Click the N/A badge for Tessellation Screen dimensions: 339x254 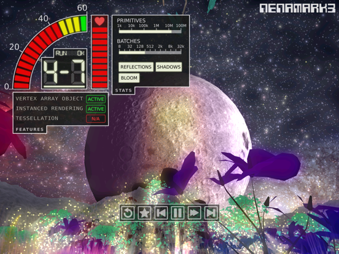point(96,119)
